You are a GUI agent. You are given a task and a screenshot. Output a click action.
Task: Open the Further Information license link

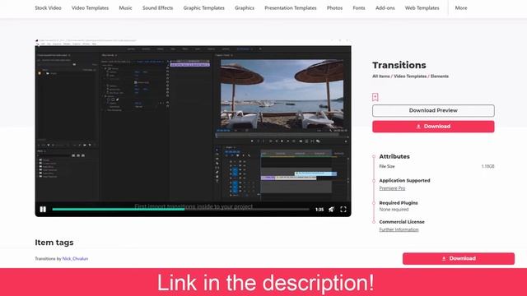point(399,229)
